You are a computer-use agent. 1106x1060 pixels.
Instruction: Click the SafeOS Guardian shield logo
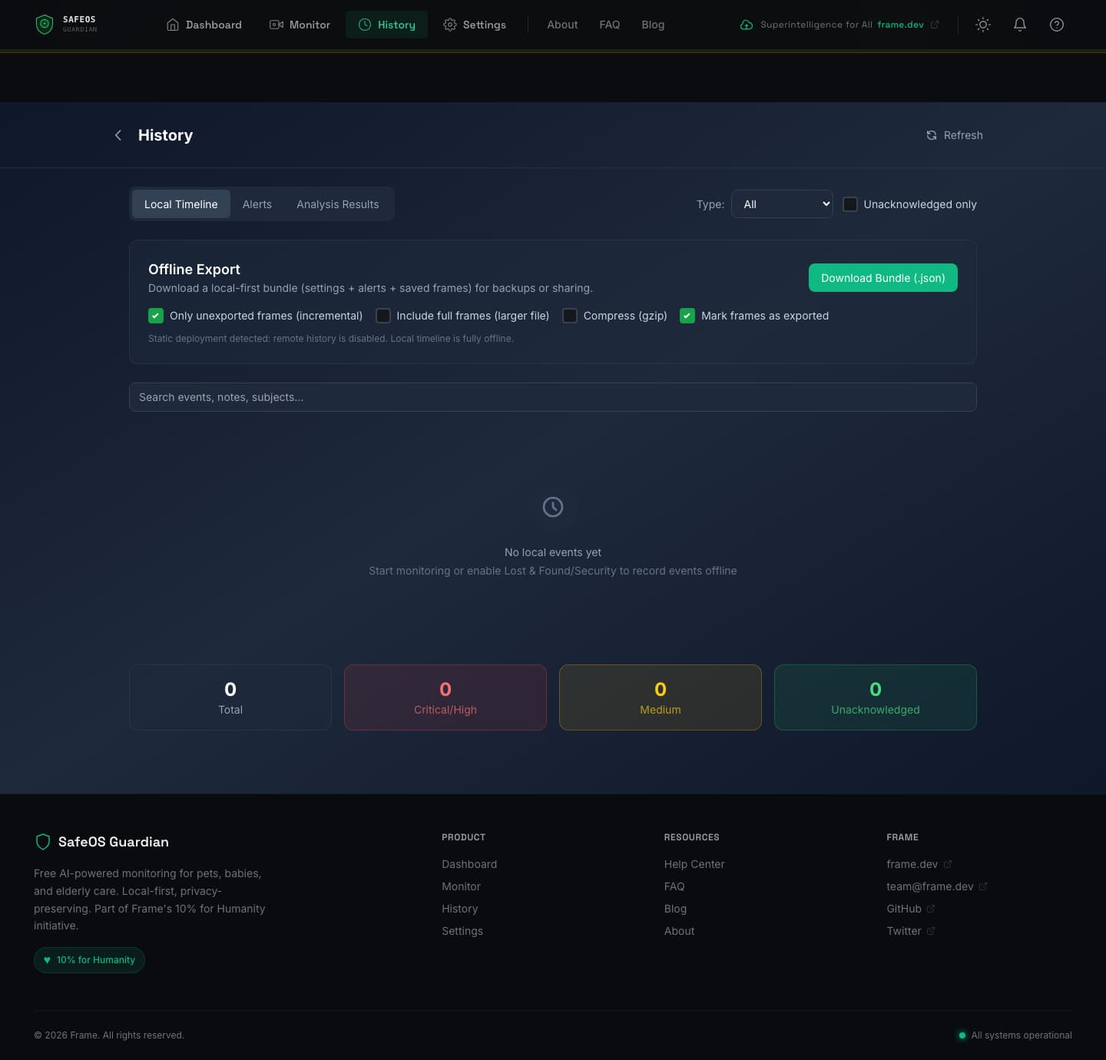(44, 24)
